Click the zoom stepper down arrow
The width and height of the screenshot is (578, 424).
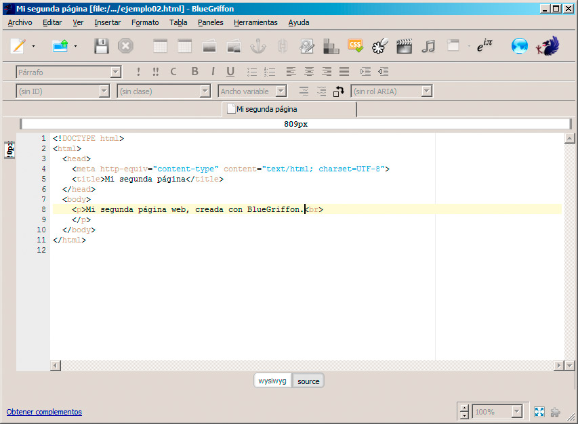[x=464, y=415]
